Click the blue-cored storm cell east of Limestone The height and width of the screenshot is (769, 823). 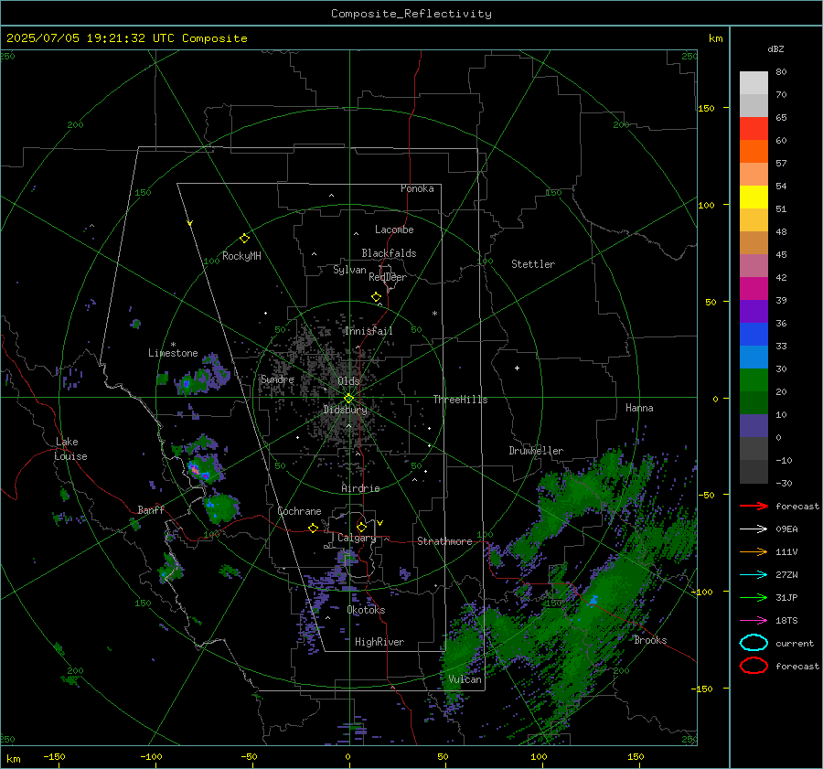[x=186, y=385]
